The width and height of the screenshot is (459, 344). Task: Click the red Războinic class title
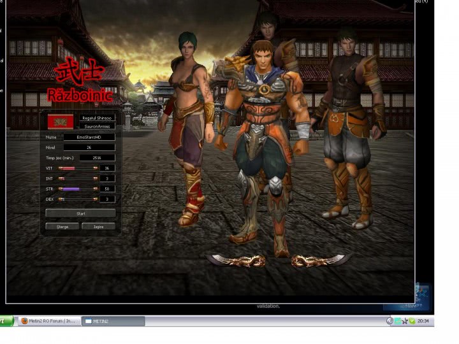[80, 96]
